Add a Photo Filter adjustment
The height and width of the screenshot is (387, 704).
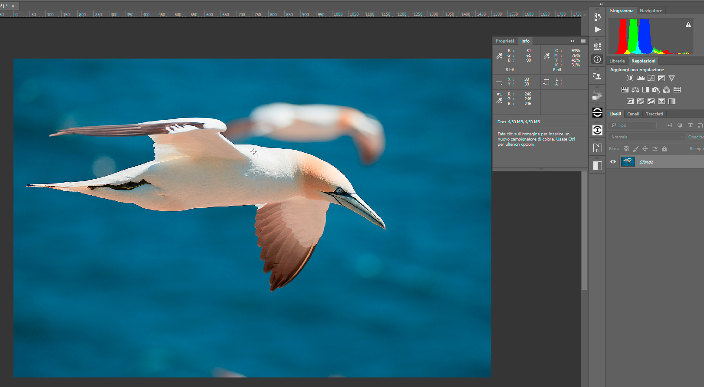tap(656, 90)
